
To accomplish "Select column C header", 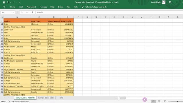I will 39,17.
